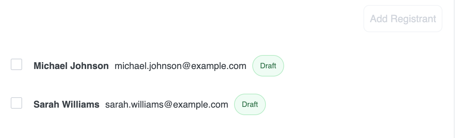Toggle selection for the michael.johnson@example.com row
Viewport: 456px width, 138px height.
tap(16, 64)
